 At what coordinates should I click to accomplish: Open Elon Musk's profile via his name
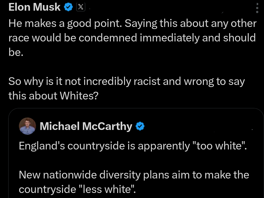[35, 7]
